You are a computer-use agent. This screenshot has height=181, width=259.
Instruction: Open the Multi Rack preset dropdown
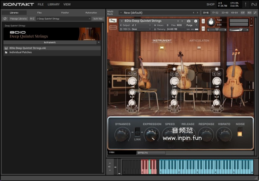pyautogui.click(x=121, y=13)
